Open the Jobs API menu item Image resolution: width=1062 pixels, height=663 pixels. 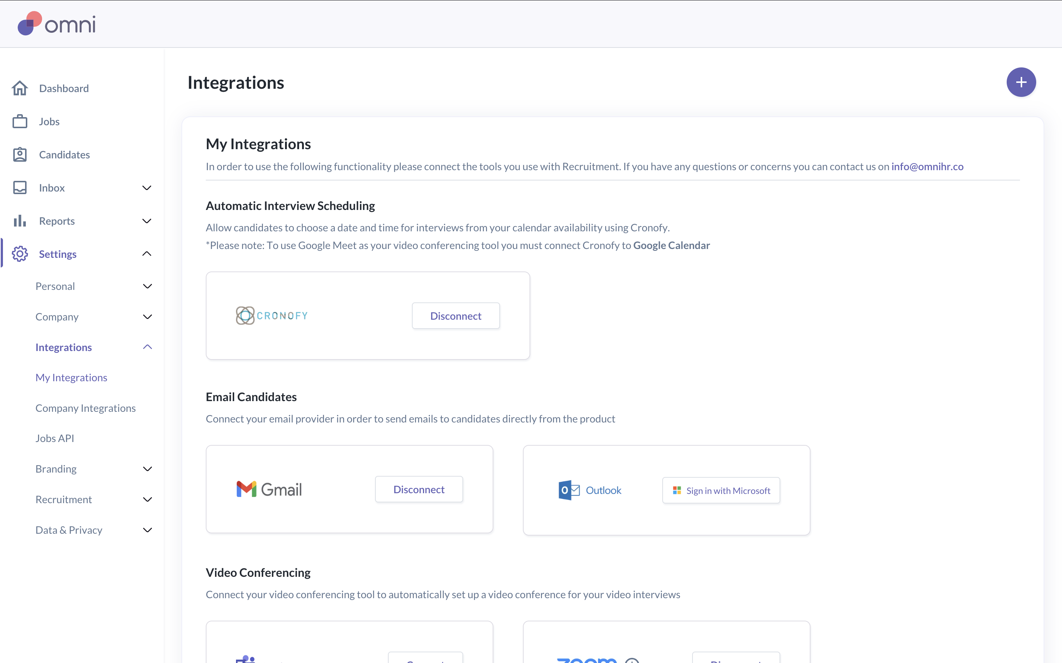click(x=55, y=438)
